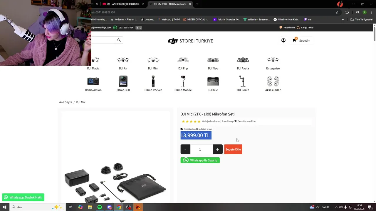Click the five-star product rating
Screen dimensions: 376x211
coord(191,121)
